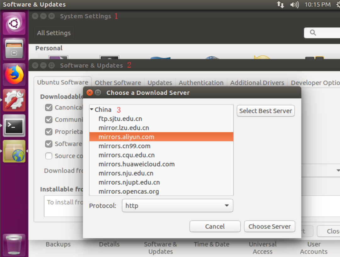Toggle the Community-maintained software checkbox
The image size is (340, 257).
coord(49,120)
